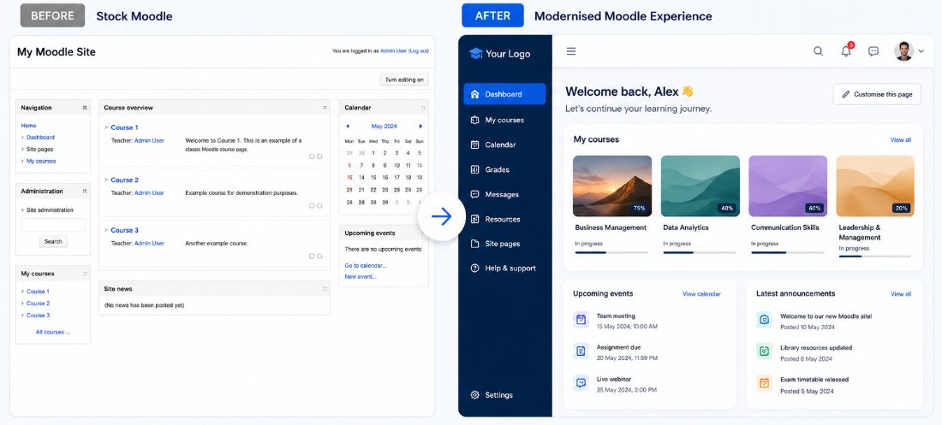This screenshot has width=942, height=425.
Task: Click the Administration search input field
Action: [x=53, y=225]
